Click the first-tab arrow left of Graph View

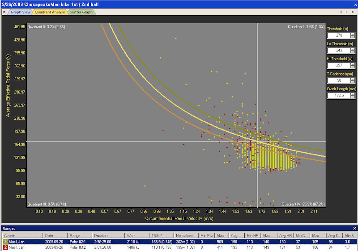click(5, 12)
